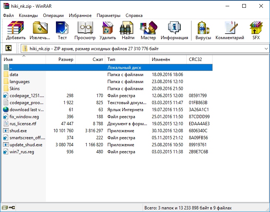Image resolution: width=270 pixels, height=212 pixels.
Task: Open the Файл menu
Action: [x=9, y=16]
